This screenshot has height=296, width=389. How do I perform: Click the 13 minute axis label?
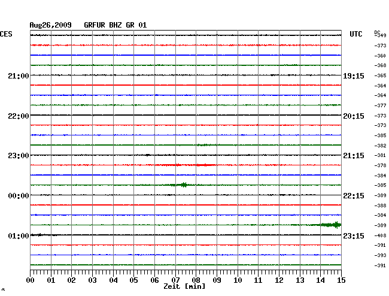click(300, 280)
